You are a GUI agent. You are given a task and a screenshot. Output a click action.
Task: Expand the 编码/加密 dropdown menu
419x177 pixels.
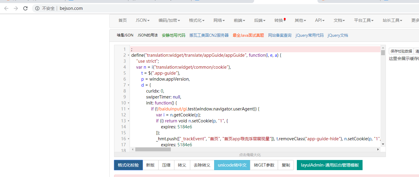(x=169, y=20)
